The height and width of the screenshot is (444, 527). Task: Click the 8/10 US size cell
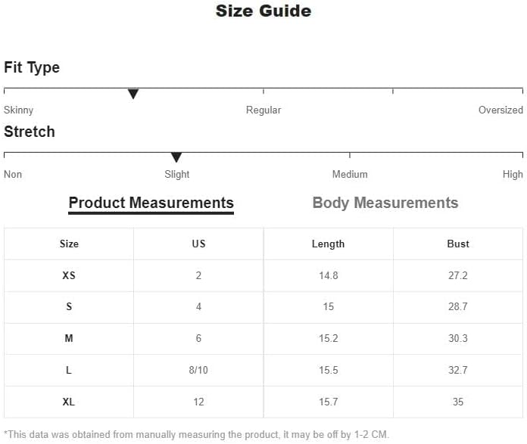[x=198, y=370]
